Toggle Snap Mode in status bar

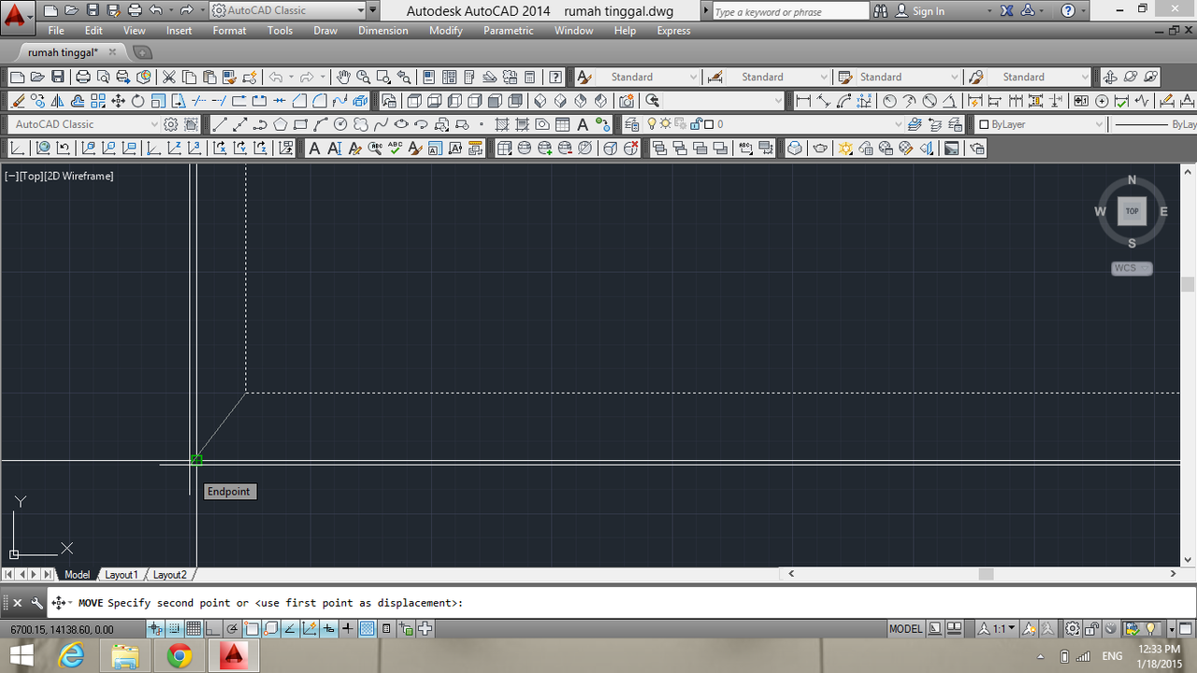tap(174, 629)
